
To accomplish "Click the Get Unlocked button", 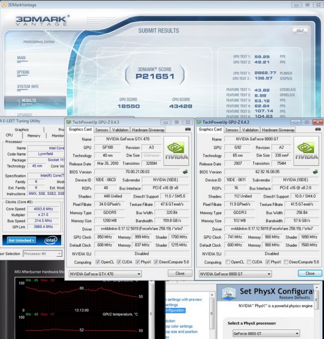I will [21, 240].
